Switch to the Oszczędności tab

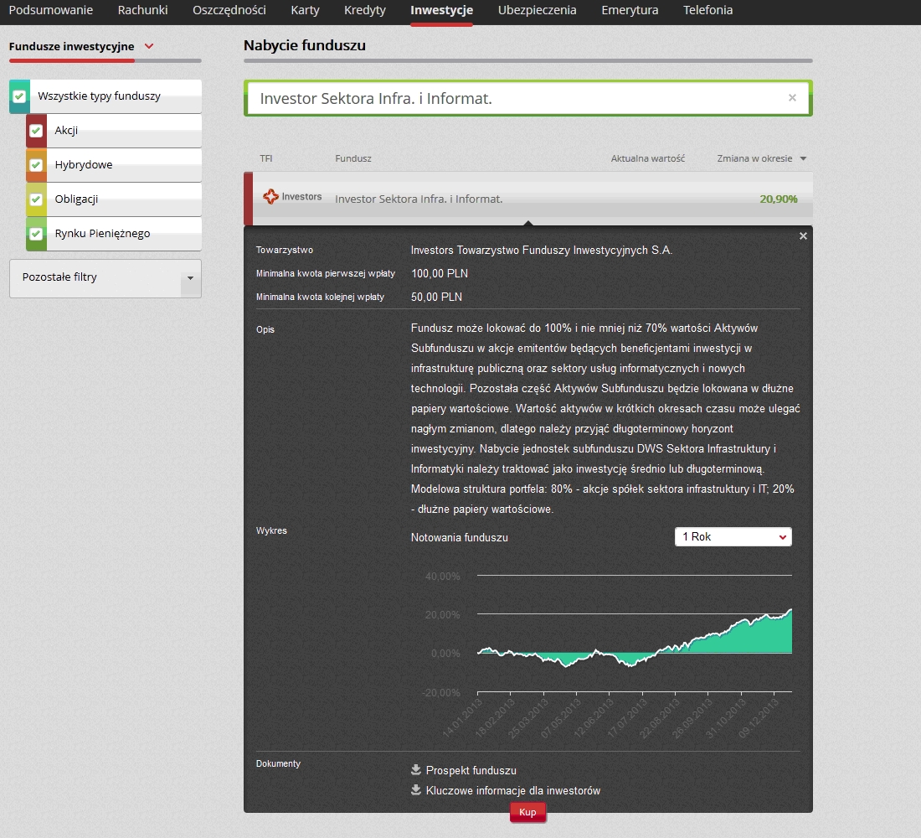[229, 10]
